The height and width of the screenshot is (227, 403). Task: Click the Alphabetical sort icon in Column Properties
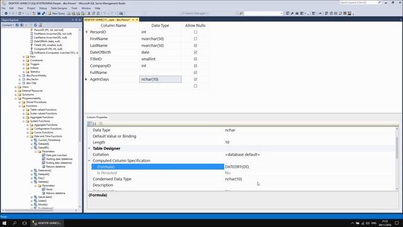(94, 124)
